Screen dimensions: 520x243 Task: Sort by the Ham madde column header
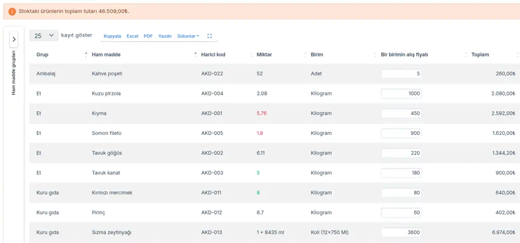click(x=106, y=55)
